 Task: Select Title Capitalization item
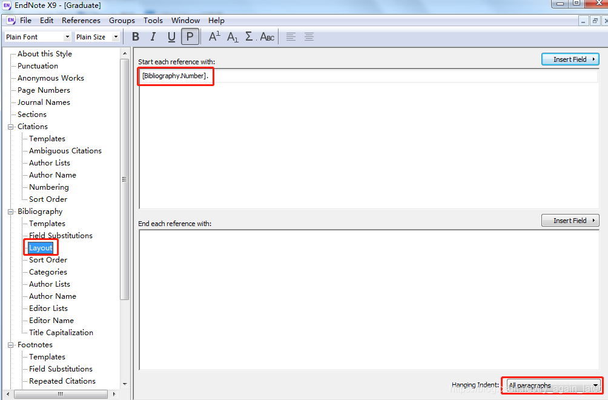[61, 333]
